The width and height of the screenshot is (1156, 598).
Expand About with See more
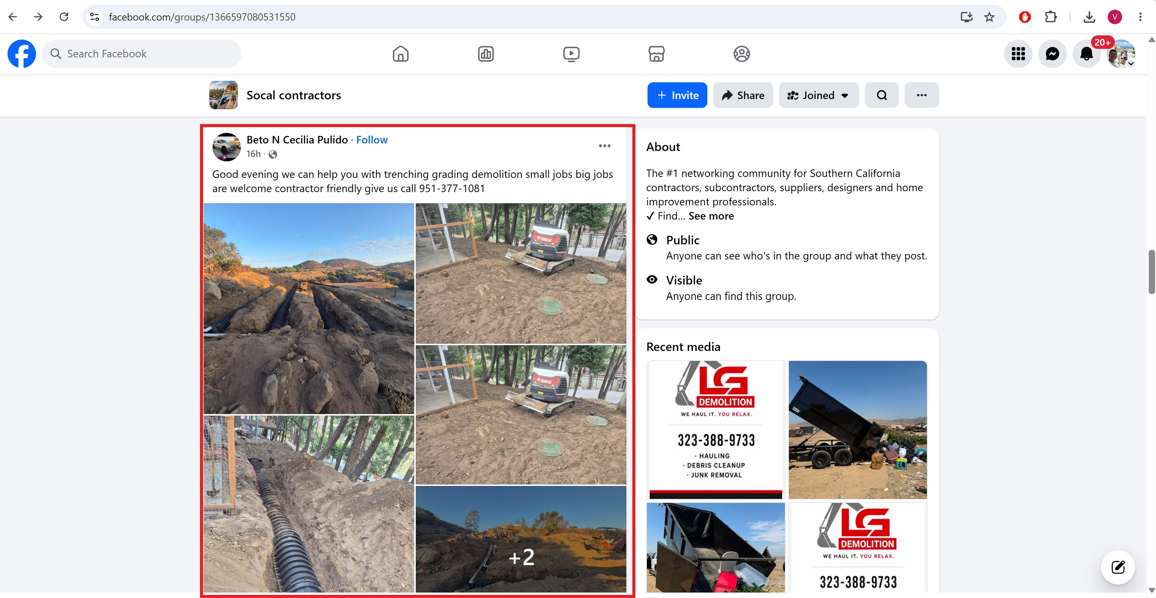(711, 216)
